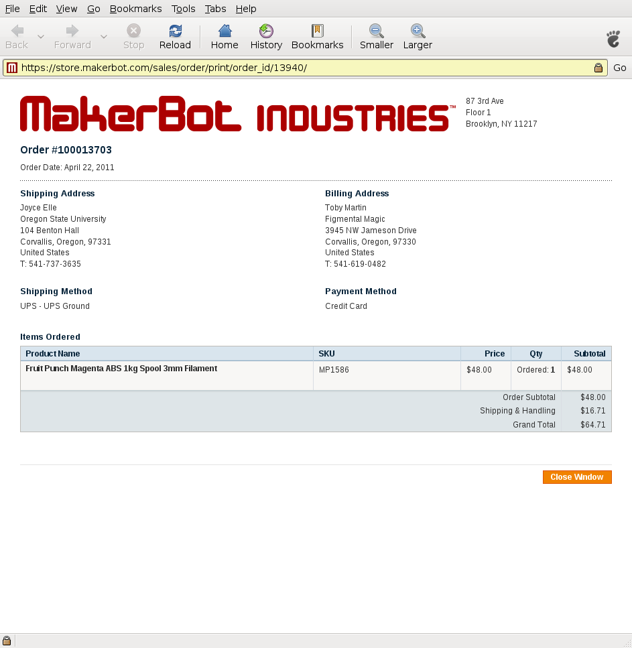This screenshot has height=648, width=632.
Task: Click the padlock icon in address bar
Action: click(598, 68)
